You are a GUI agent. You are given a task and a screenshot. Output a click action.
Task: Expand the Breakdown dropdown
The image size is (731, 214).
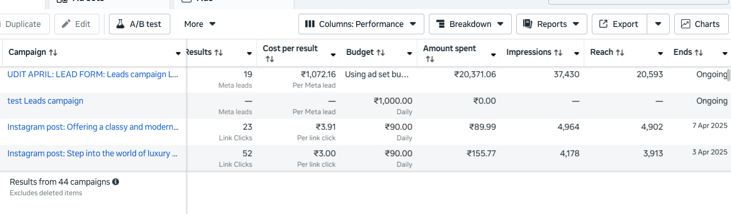(470, 24)
